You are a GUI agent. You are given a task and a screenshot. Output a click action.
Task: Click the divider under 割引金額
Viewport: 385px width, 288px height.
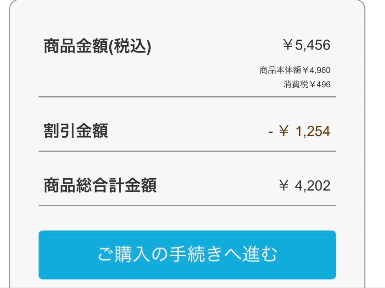tap(186, 151)
